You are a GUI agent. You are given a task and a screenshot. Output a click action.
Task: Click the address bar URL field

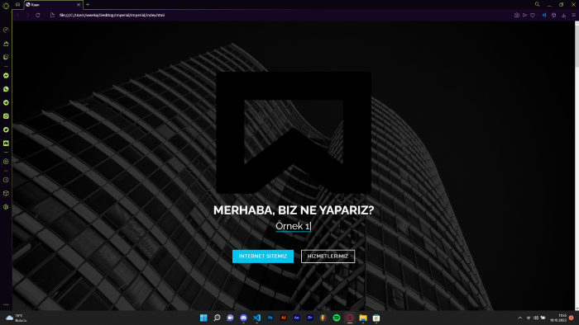[280, 15]
